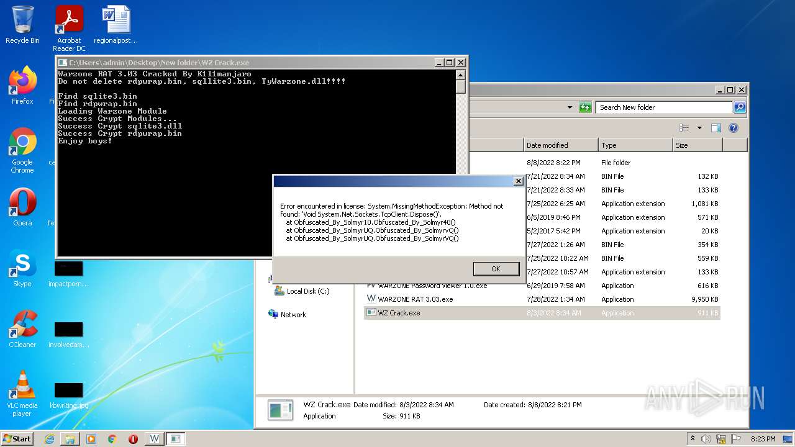Maximize the Explorer window
The image size is (795, 447).
730,90
